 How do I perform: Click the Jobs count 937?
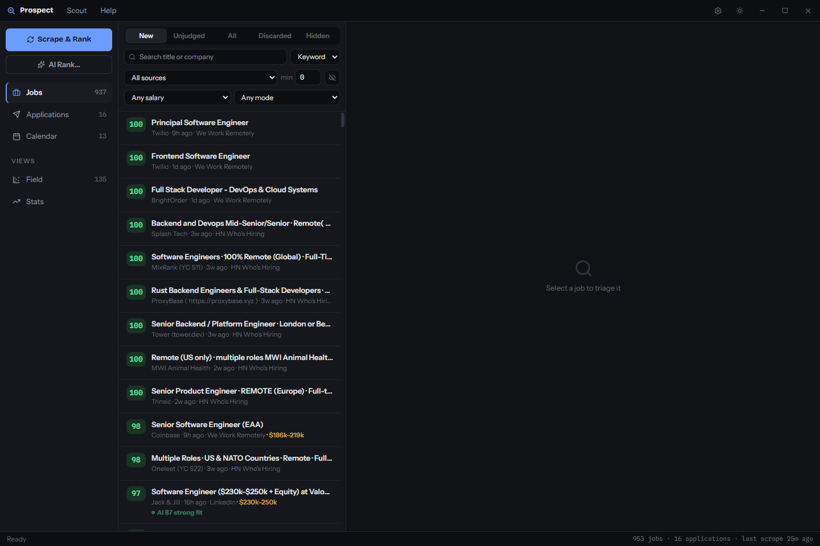100,92
